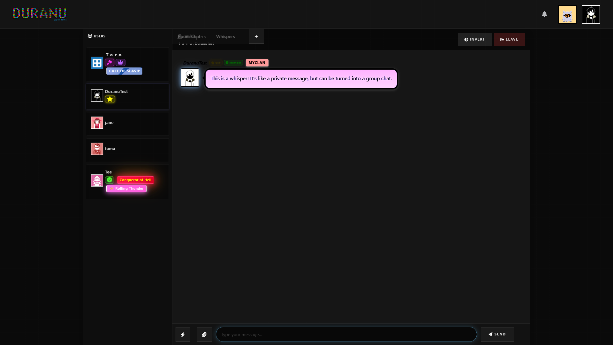Image resolution: width=613 pixels, height=345 pixels.
Task: Send the message
Action: pyautogui.click(x=497, y=334)
